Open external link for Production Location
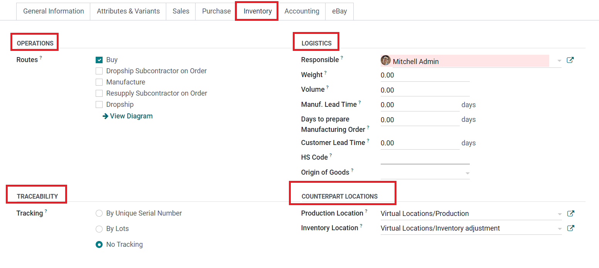The width and height of the screenshot is (599, 268). [570, 214]
